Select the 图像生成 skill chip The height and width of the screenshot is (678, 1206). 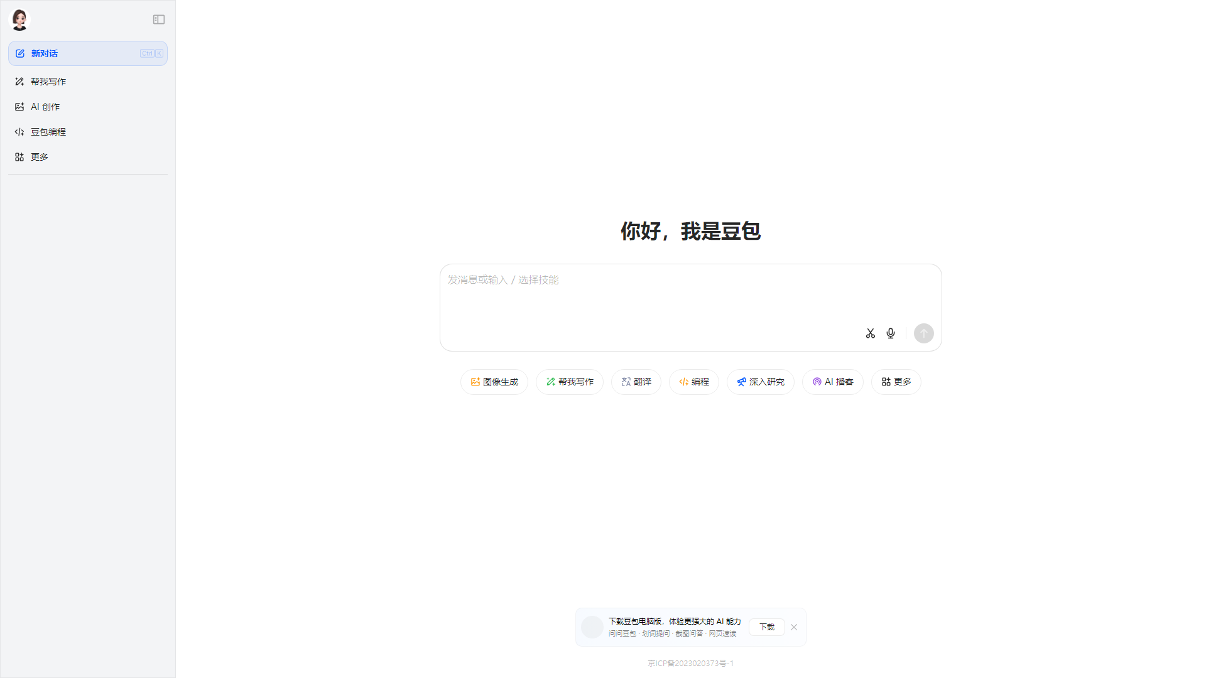494,382
